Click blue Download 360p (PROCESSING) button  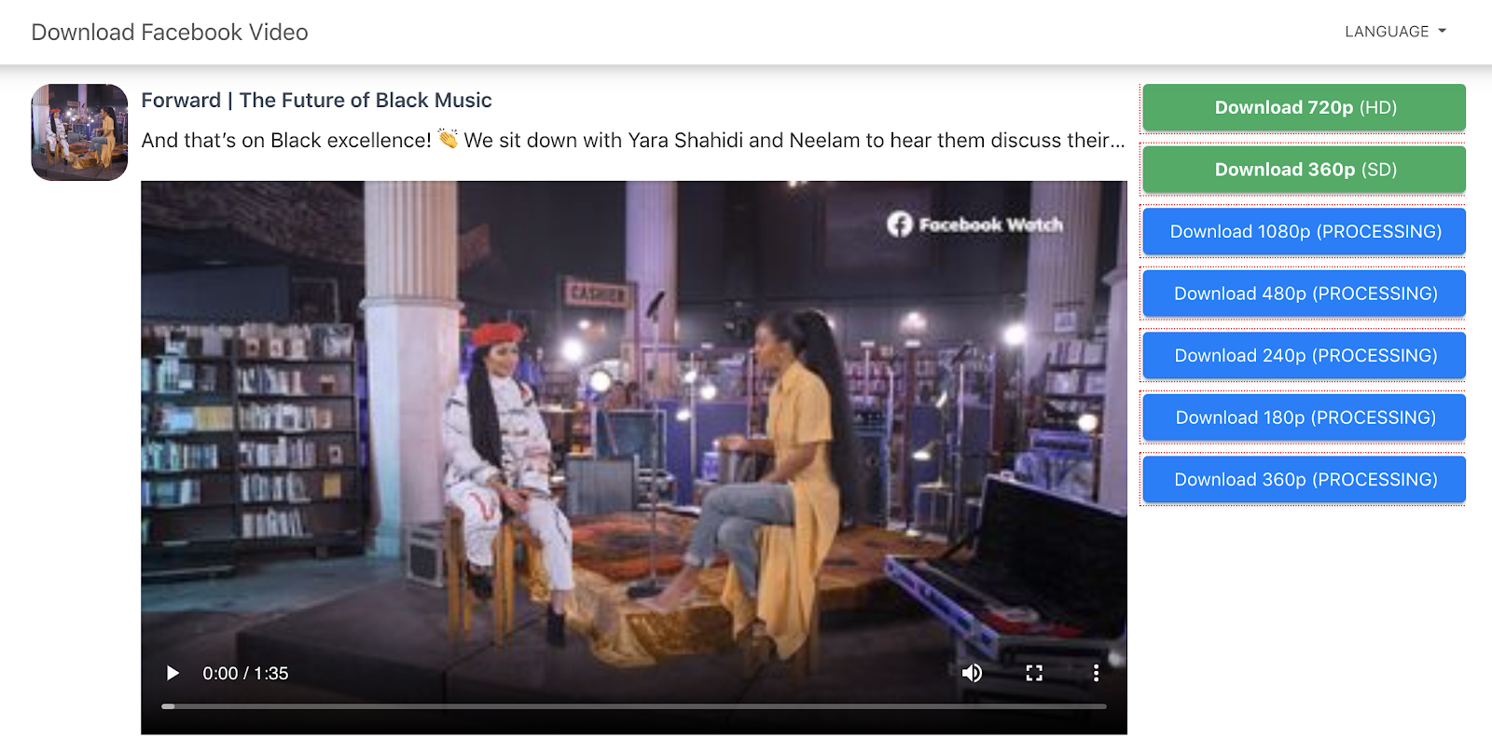point(1305,479)
